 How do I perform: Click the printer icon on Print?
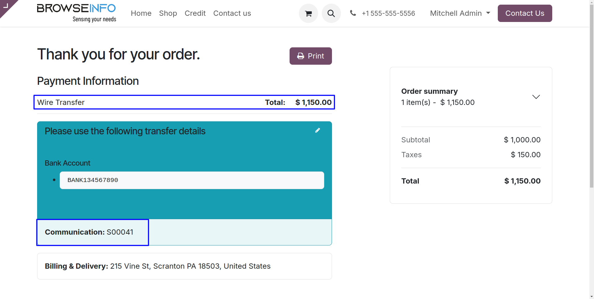(x=300, y=56)
